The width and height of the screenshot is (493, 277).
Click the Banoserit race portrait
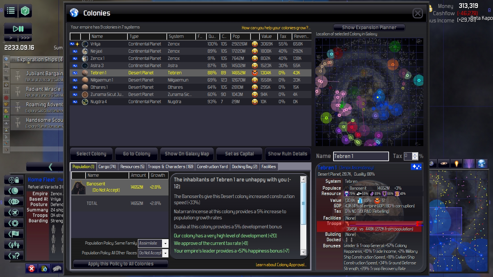coord(79,188)
